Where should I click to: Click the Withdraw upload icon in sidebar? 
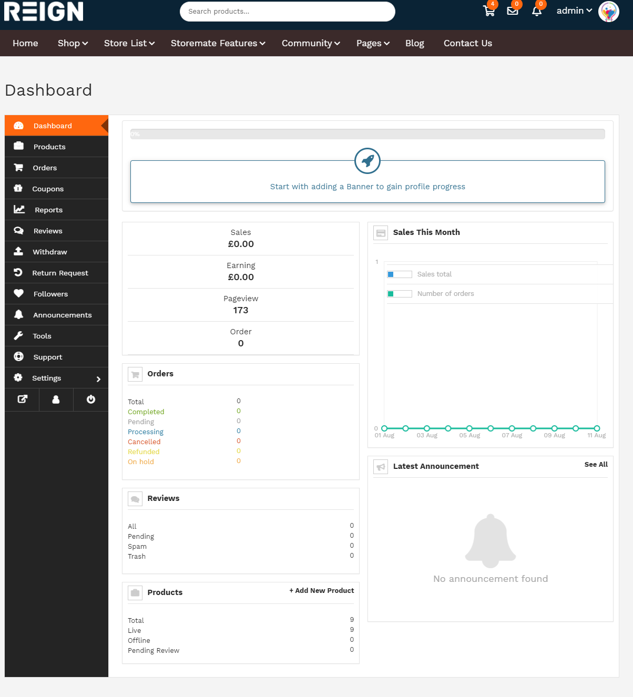pyautogui.click(x=18, y=251)
